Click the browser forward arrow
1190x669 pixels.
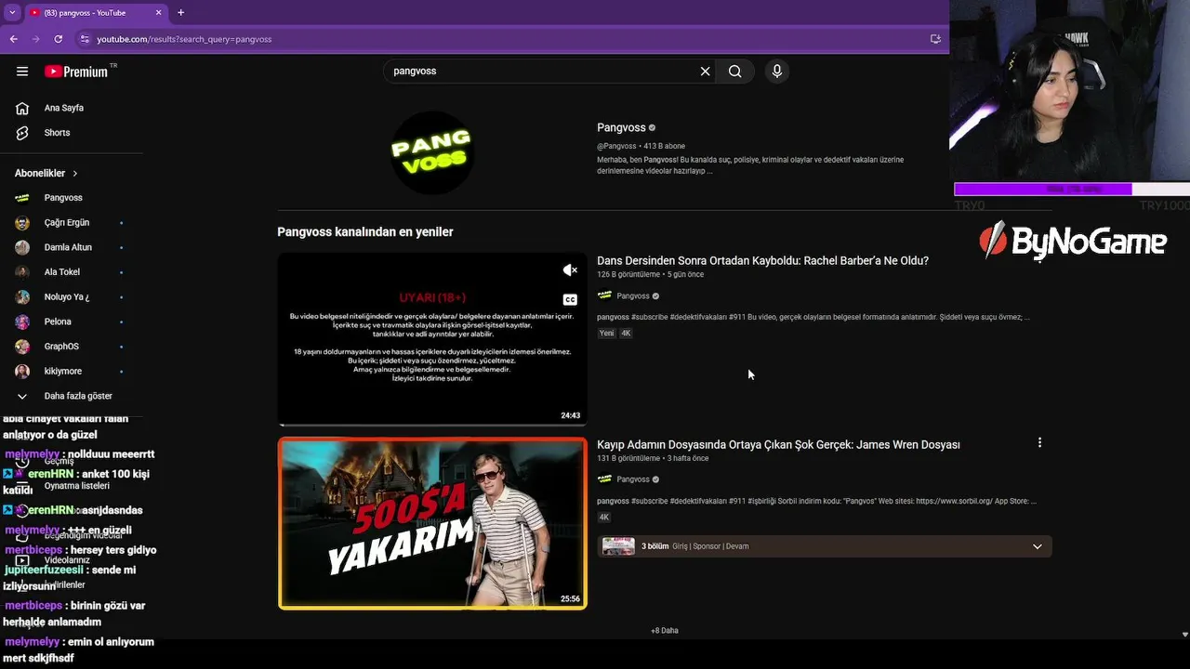[x=36, y=39]
